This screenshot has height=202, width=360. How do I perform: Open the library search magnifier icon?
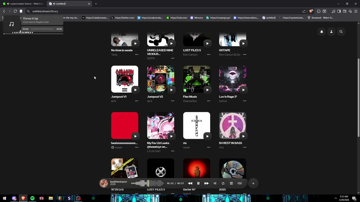(x=341, y=32)
